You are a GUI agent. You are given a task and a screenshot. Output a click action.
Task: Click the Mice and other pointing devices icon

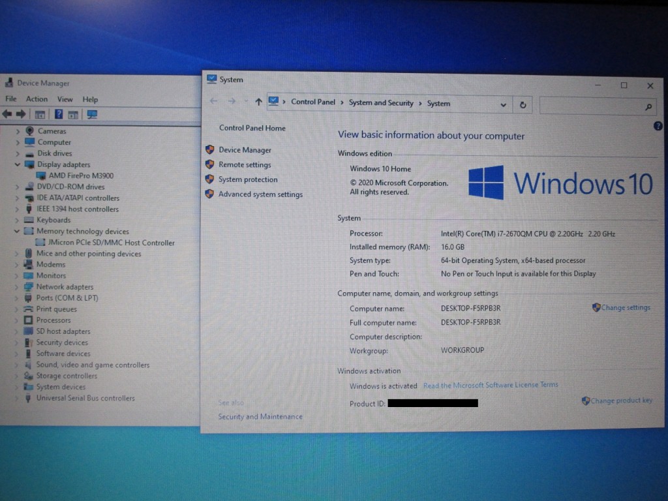click(x=29, y=253)
